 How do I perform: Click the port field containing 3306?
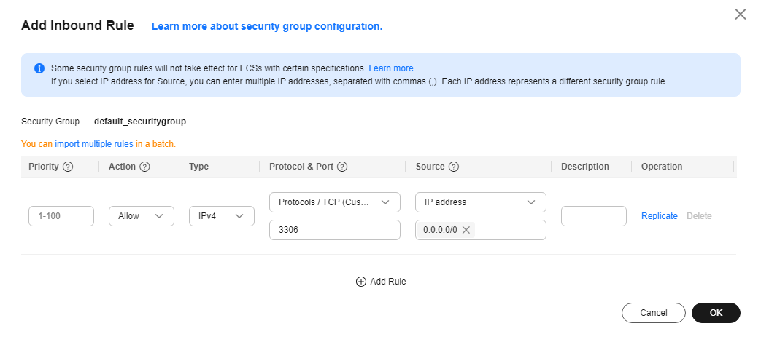click(335, 230)
